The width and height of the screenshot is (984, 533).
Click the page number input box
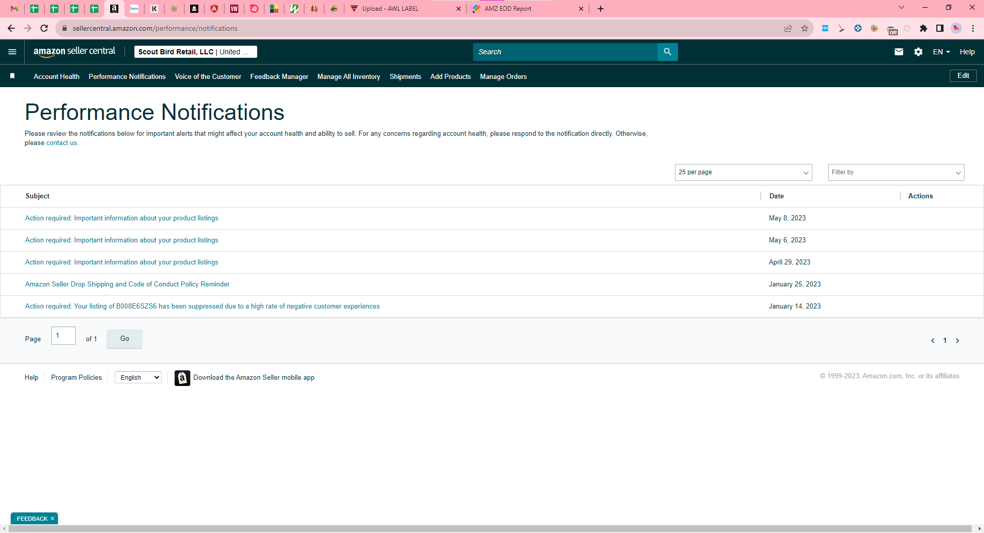[x=64, y=336]
